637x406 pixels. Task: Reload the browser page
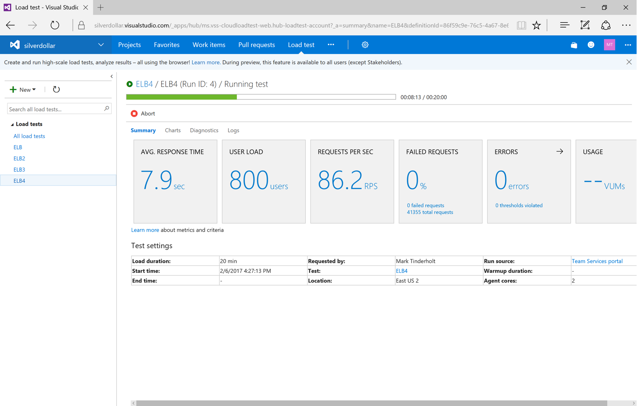click(x=54, y=25)
